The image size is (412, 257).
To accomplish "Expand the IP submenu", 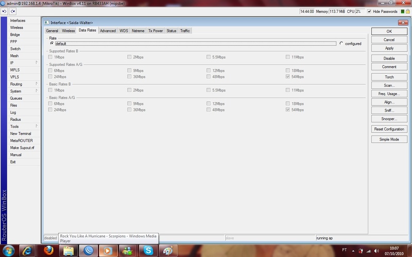I will coord(37,63).
